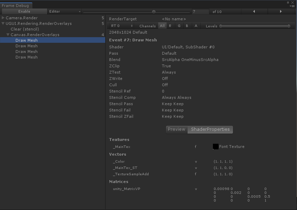Open the RT 0 render target dropdown

click(x=121, y=26)
